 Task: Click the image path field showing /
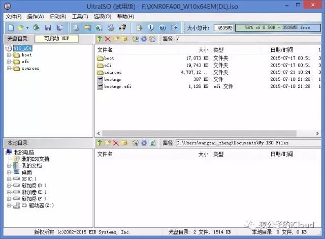click(248, 39)
